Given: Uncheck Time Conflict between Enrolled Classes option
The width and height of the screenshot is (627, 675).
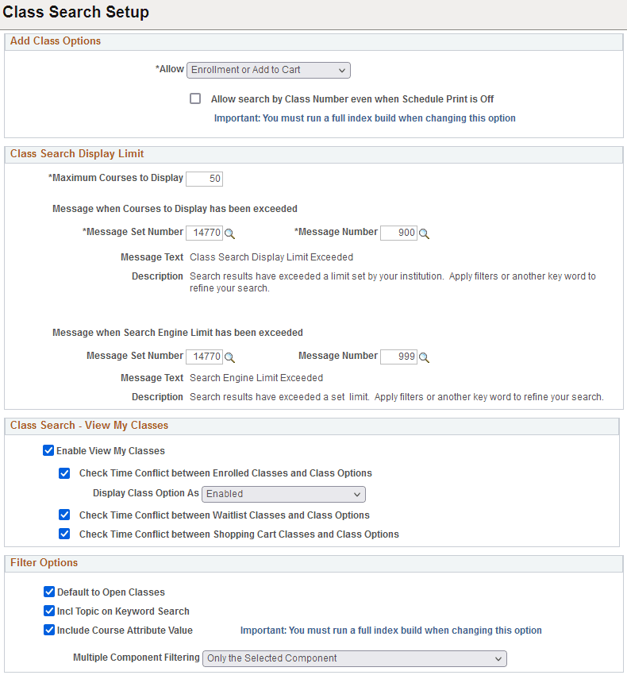Looking at the screenshot, I should pos(64,472).
